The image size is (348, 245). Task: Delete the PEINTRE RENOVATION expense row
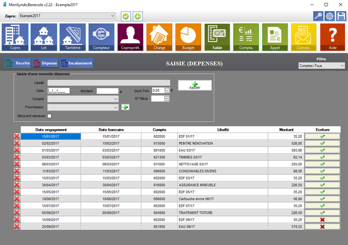(16, 143)
